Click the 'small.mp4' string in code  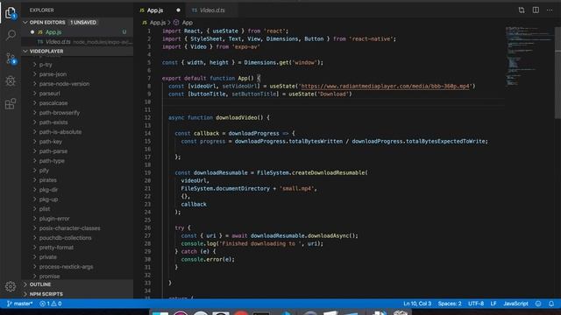[297, 189]
